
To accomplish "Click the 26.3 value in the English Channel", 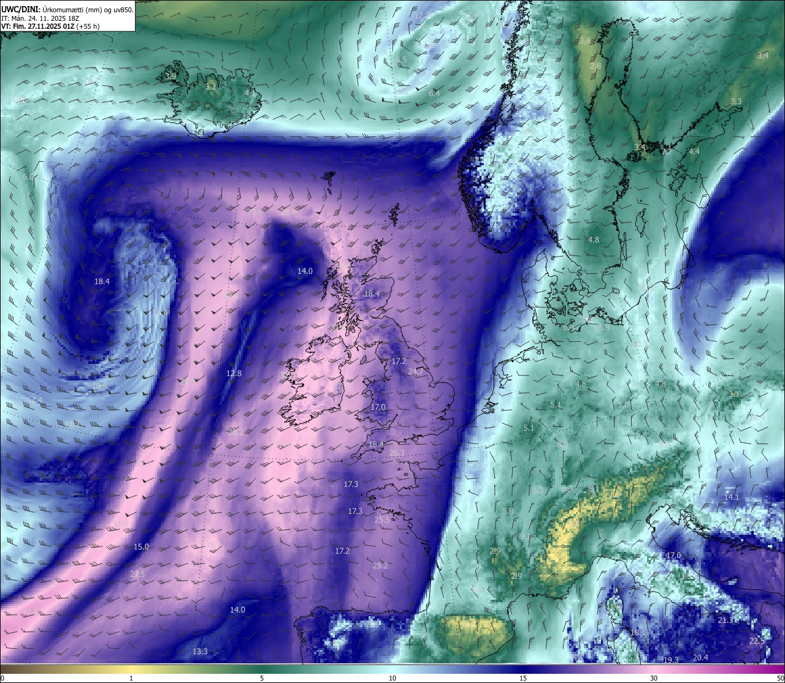I will pos(397,453).
